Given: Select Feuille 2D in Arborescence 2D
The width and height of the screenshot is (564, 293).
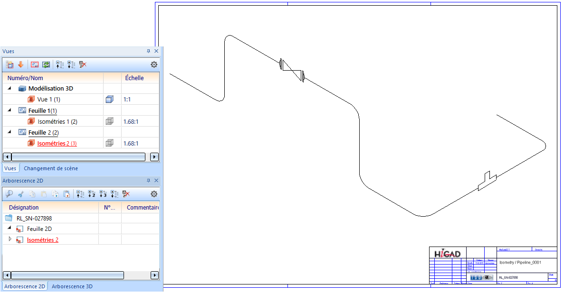Looking at the screenshot, I should pyautogui.click(x=39, y=229).
